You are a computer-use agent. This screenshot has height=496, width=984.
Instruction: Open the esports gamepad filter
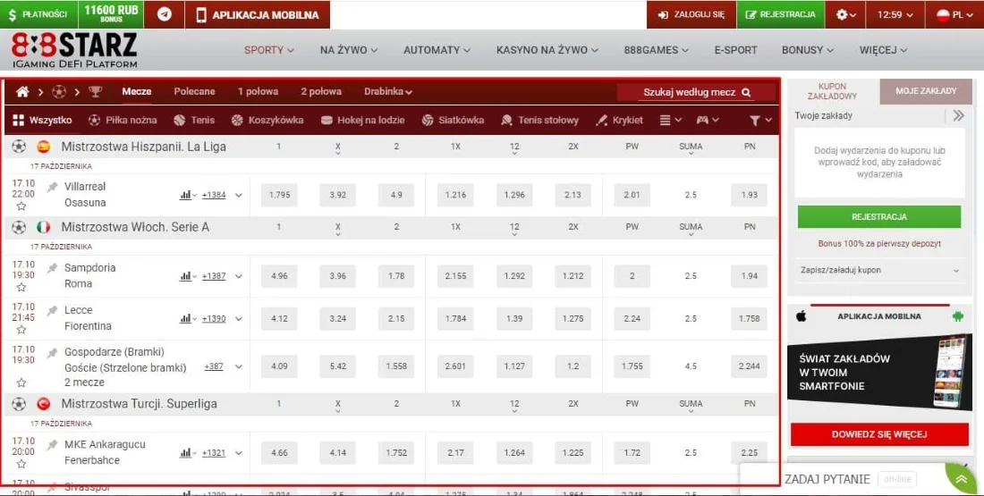coord(708,120)
